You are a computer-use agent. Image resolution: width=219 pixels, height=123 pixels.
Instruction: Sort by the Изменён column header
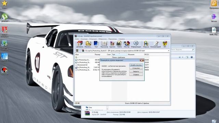pyautogui.click(x=135, y=55)
